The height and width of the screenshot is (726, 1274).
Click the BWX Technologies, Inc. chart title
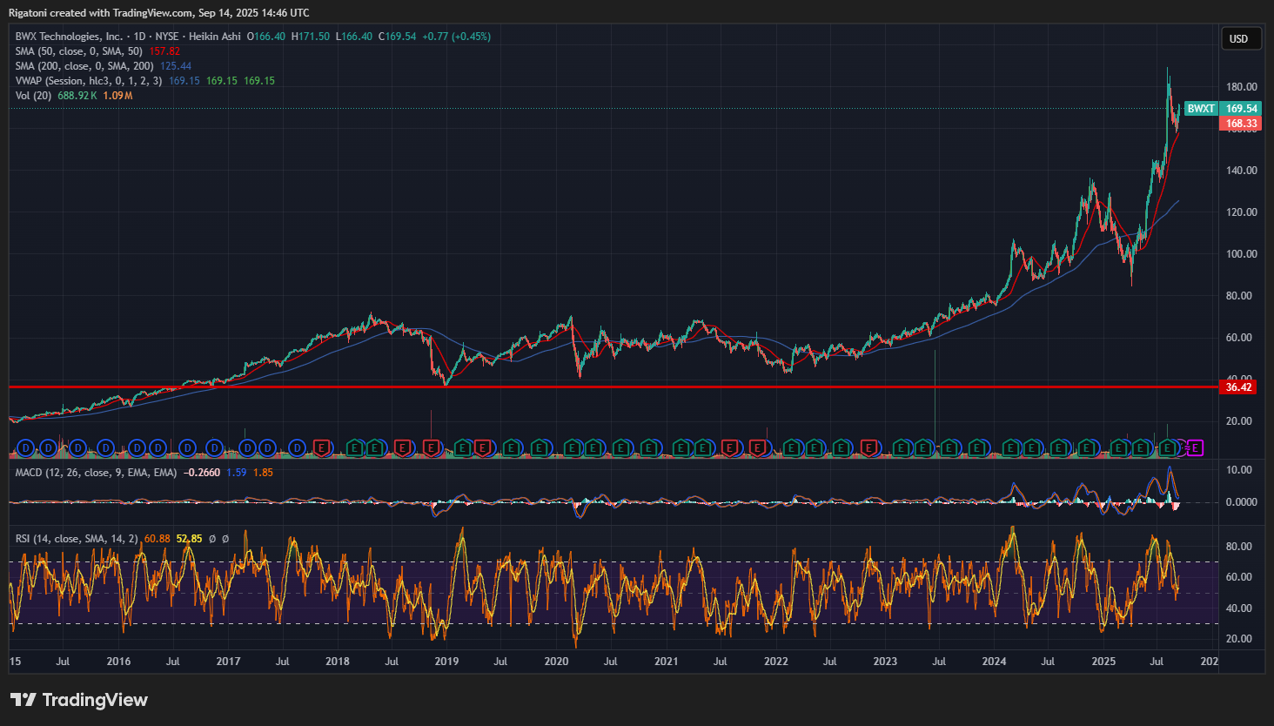(x=69, y=37)
